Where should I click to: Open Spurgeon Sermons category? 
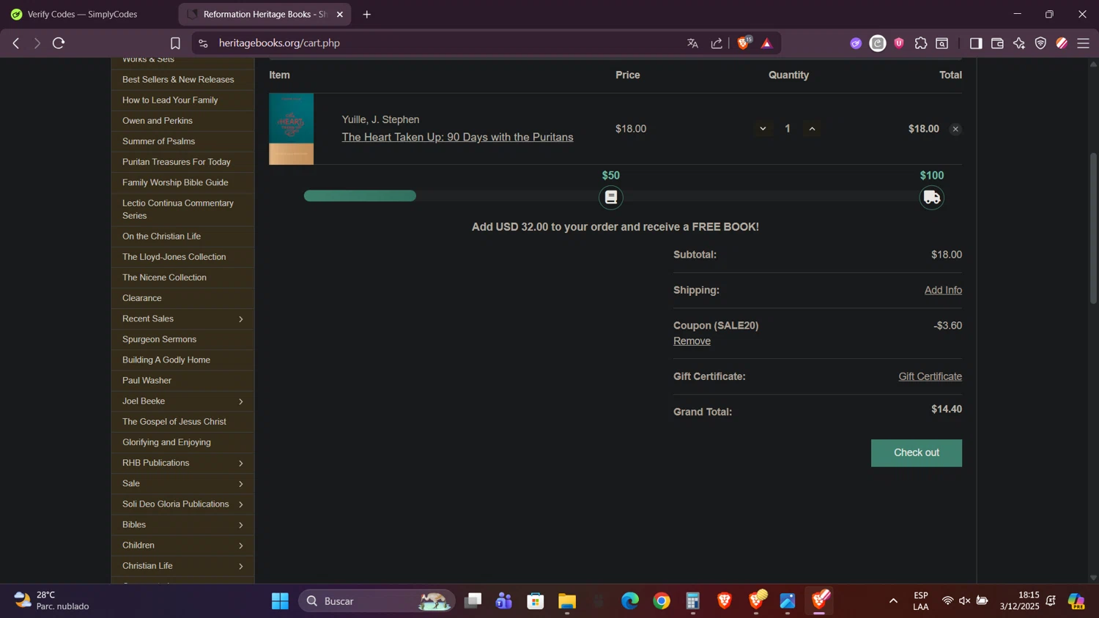tap(182, 340)
